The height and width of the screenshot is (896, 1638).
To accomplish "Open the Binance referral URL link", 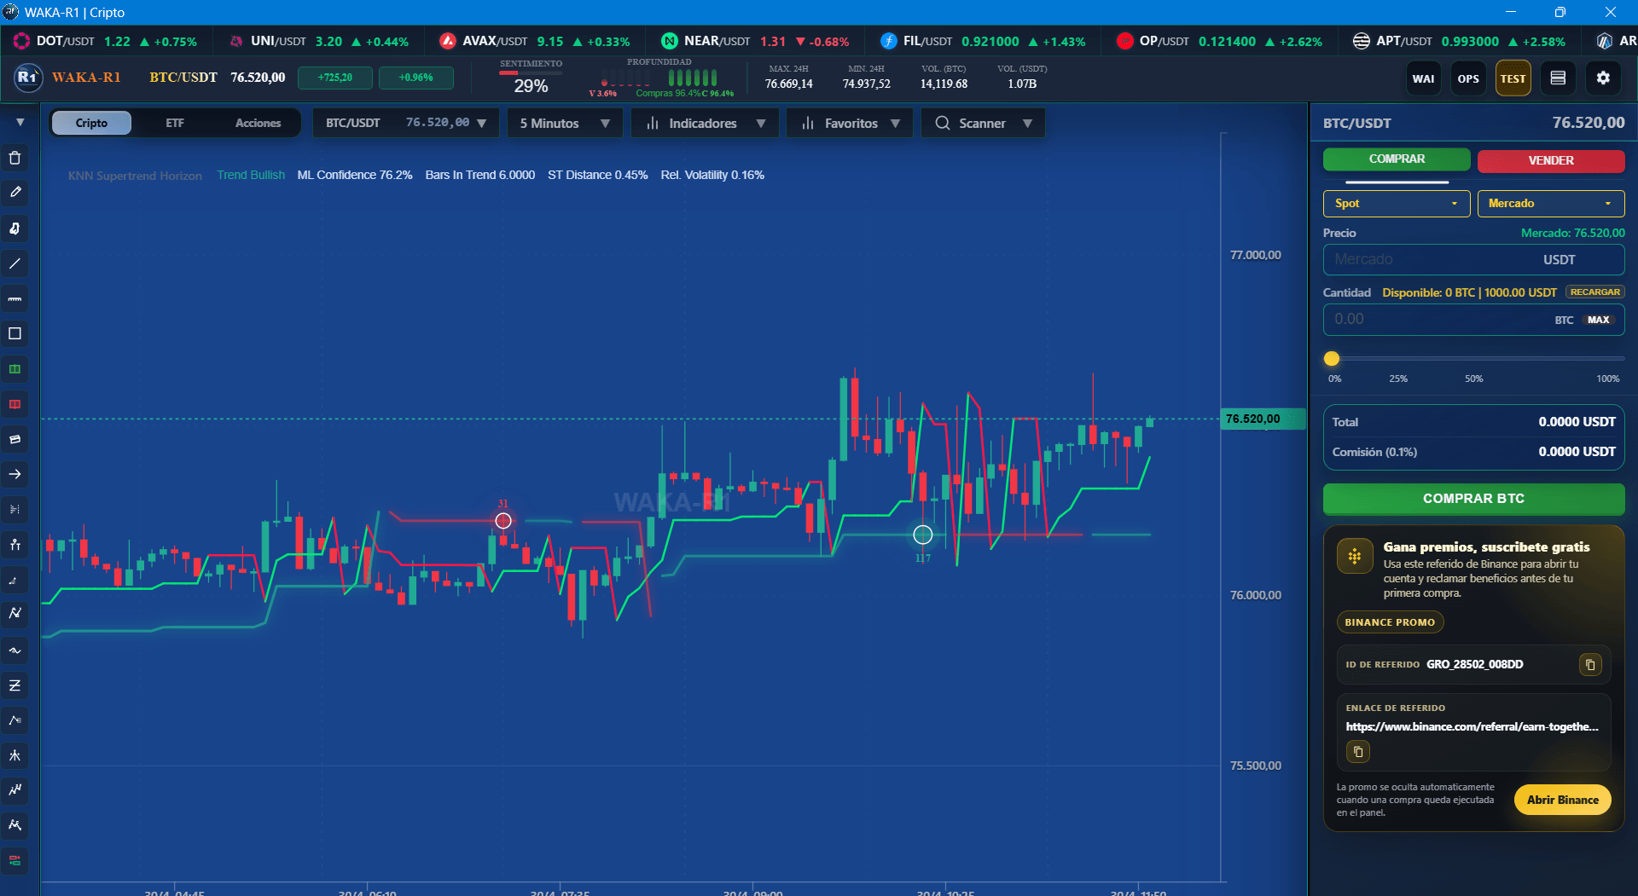I will [1472, 726].
